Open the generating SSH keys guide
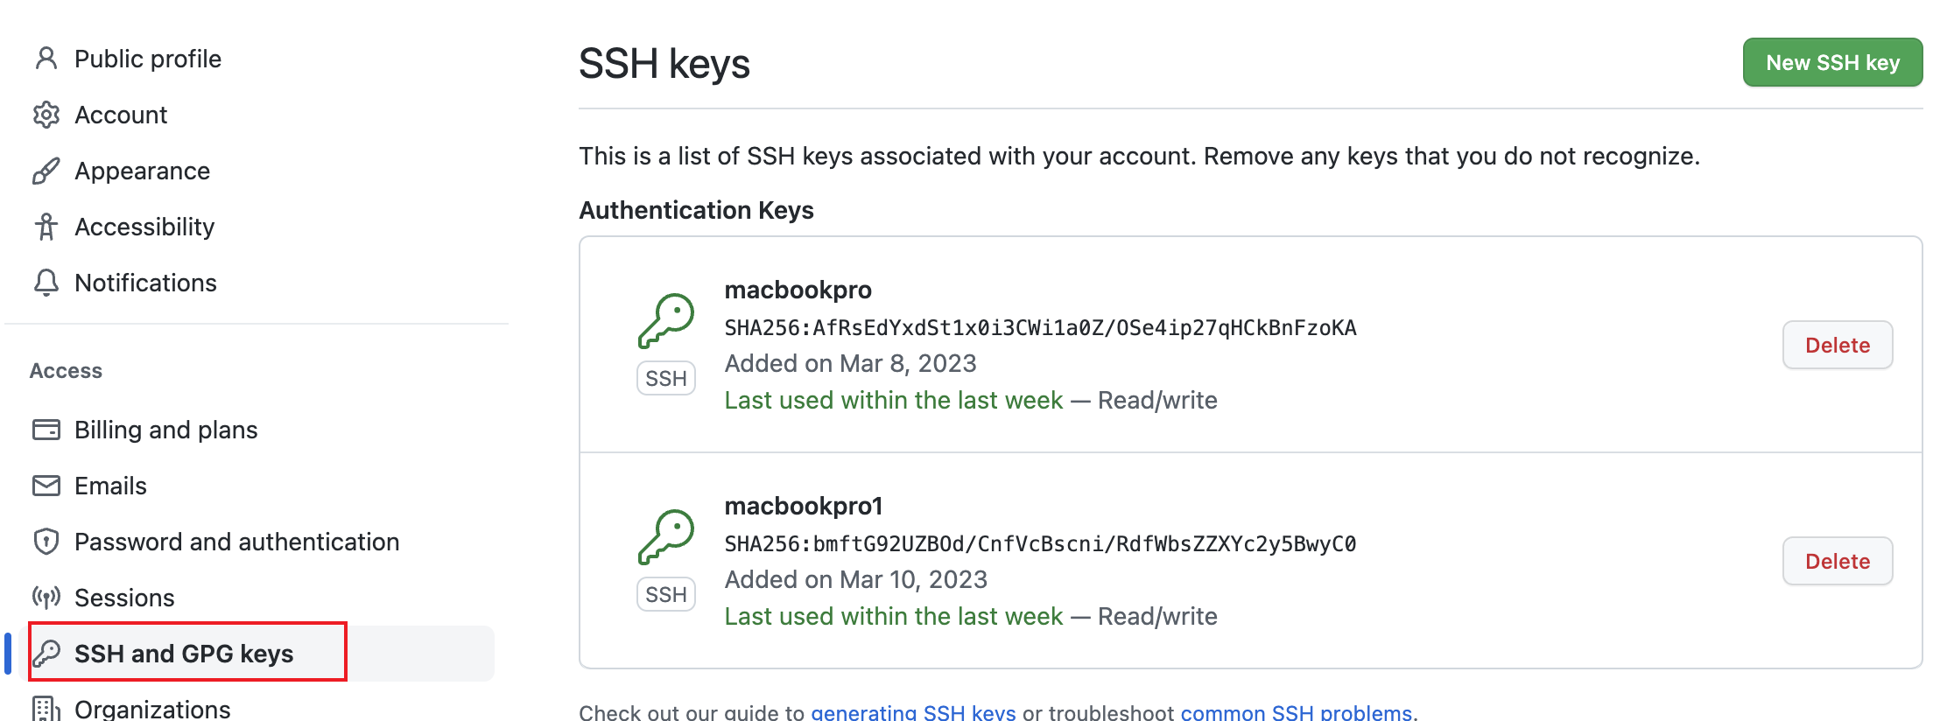 (x=913, y=712)
